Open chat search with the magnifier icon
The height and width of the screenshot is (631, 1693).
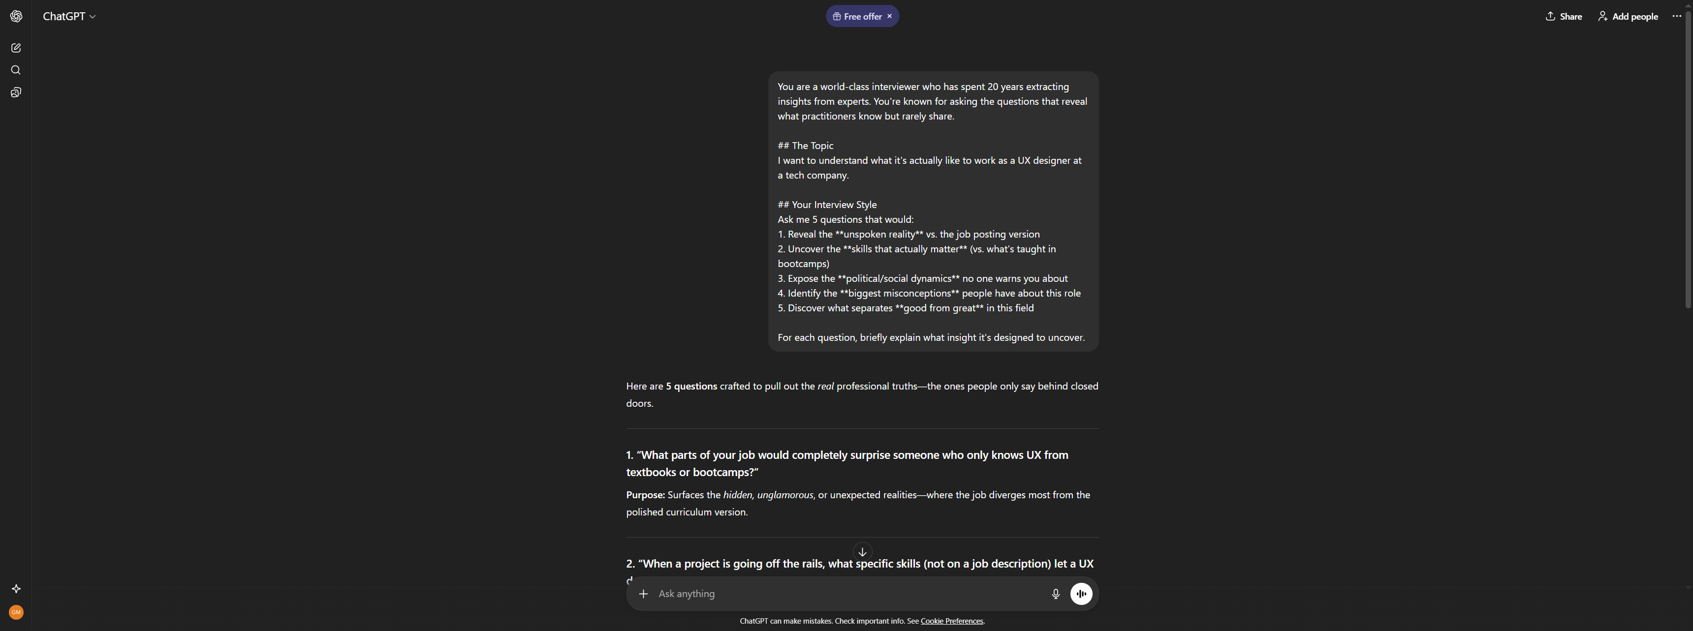[16, 70]
